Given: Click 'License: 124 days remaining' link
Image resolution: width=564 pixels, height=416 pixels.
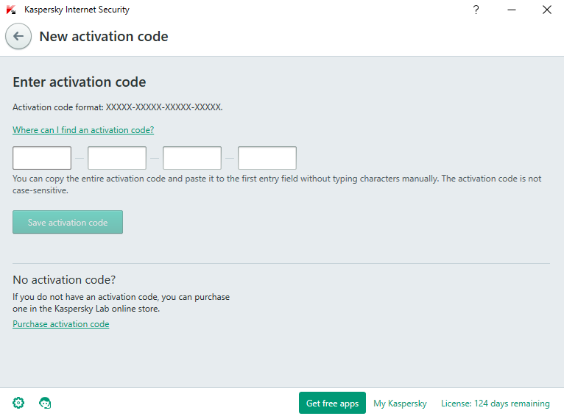Looking at the screenshot, I should [496, 404].
